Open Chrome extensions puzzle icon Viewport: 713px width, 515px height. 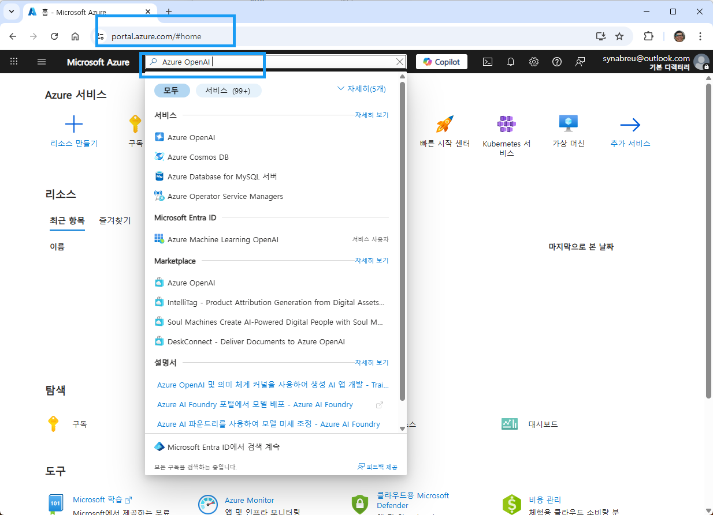(649, 36)
